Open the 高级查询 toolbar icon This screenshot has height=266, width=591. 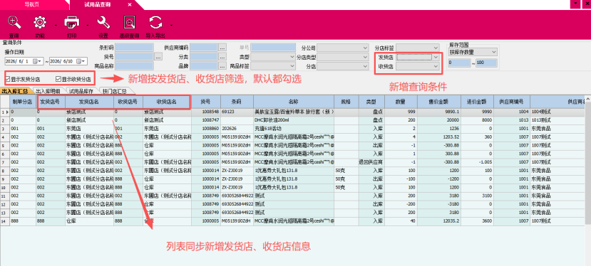tap(129, 23)
